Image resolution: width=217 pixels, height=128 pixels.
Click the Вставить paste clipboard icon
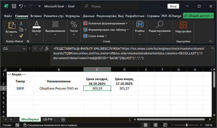(12, 25)
